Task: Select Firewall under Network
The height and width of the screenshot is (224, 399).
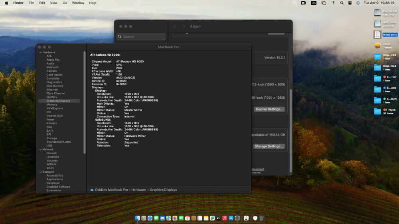Action: [x=51, y=153]
